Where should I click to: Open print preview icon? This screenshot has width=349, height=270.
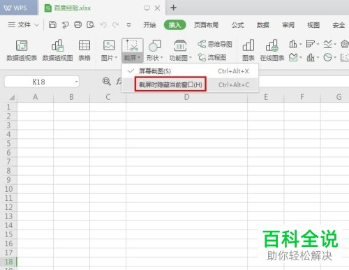90,24
